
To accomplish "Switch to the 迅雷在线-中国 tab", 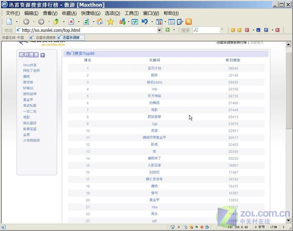I will [15, 38].
